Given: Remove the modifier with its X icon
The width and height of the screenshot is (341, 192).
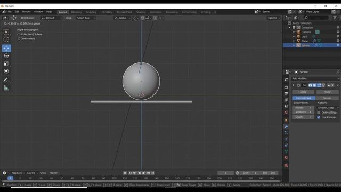Looking at the screenshot, I should click(x=337, y=85).
